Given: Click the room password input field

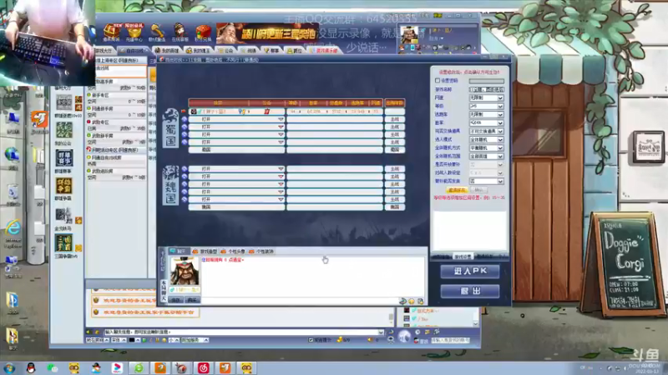Looking at the screenshot, I should click(x=487, y=81).
